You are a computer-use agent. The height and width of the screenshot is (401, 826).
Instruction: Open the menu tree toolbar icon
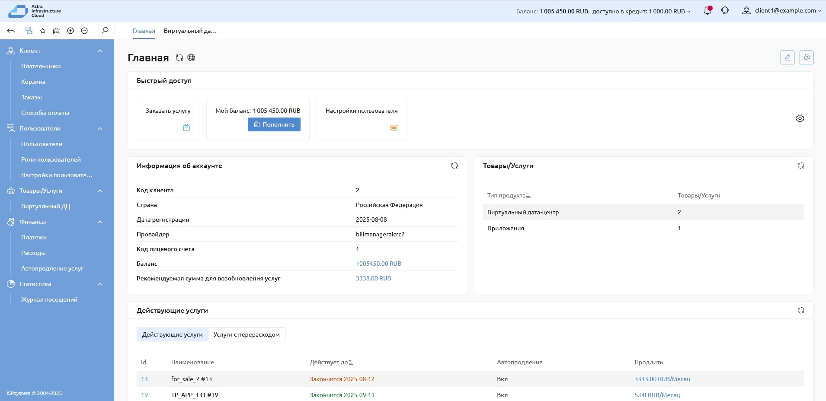[29, 31]
